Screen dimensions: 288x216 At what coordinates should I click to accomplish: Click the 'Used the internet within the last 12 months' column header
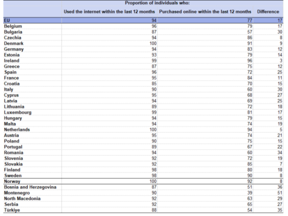click(x=109, y=12)
